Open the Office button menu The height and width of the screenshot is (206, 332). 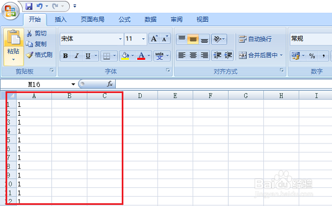tap(11, 11)
